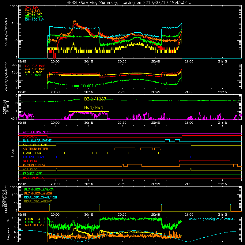Click the vertical Flags axis title
The width and height of the screenshot is (245, 245).
tap(13, 153)
